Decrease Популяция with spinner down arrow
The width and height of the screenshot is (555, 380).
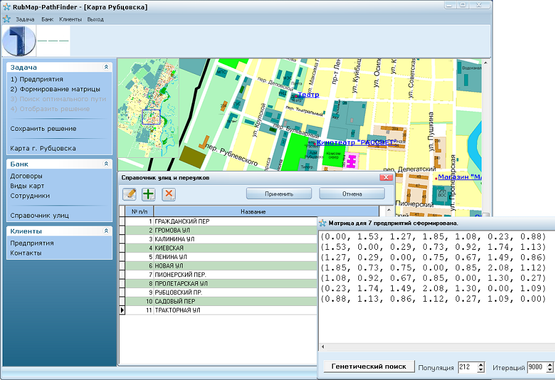pos(480,370)
